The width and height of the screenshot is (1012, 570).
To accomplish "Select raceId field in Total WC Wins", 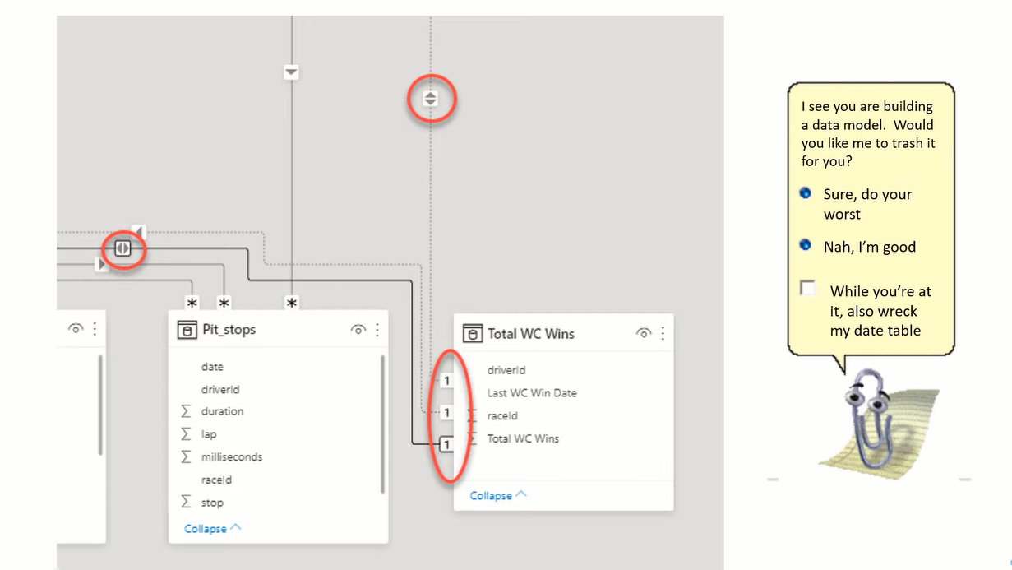I will [502, 416].
